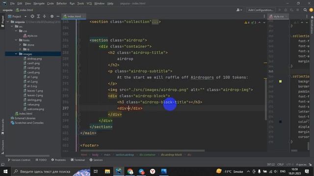Open File Explorer from taskbar
This screenshot has width=314, height=176.
tap(107, 172)
